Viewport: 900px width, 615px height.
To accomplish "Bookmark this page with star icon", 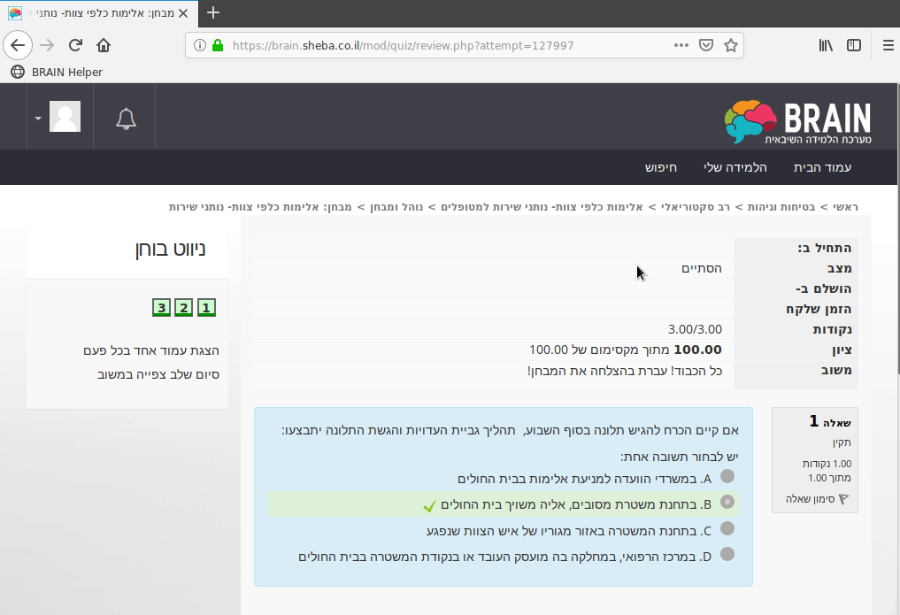I will pyautogui.click(x=731, y=45).
